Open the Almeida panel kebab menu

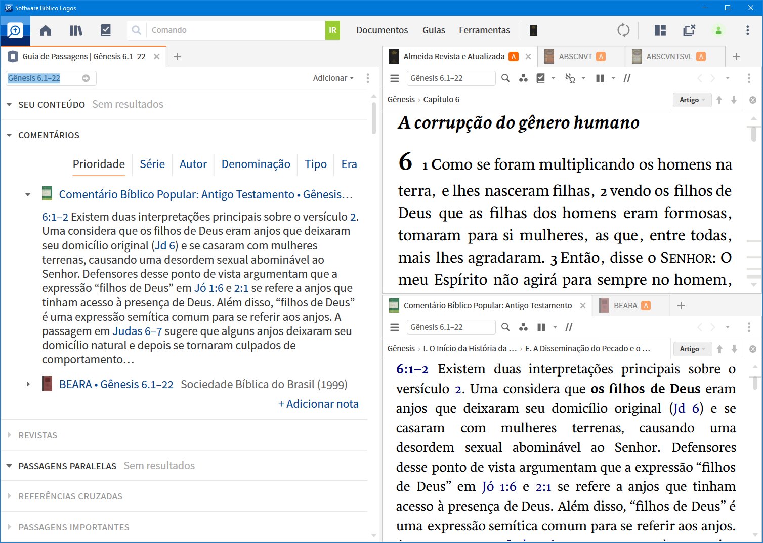pyautogui.click(x=749, y=78)
